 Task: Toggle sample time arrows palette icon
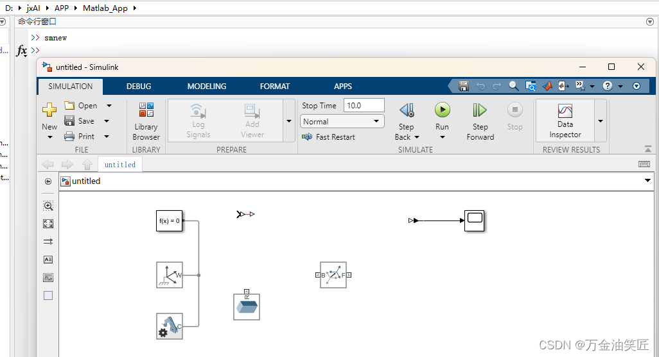(x=48, y=242)
